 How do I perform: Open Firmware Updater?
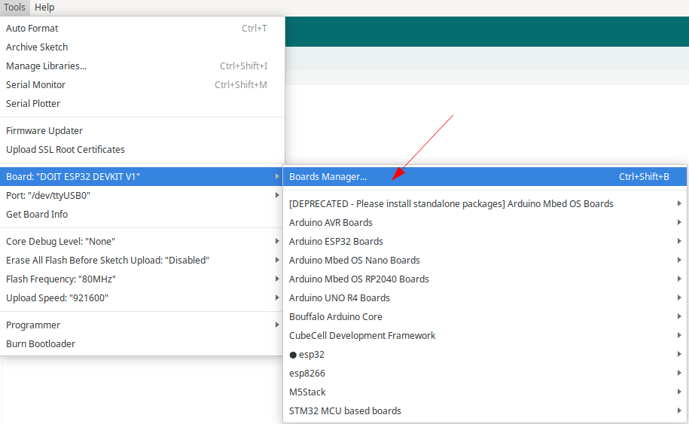pos(142,131)
